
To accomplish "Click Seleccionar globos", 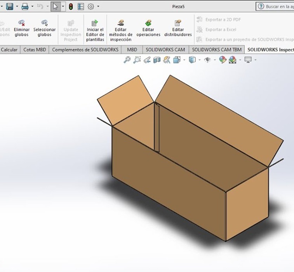I will point(44,29).
